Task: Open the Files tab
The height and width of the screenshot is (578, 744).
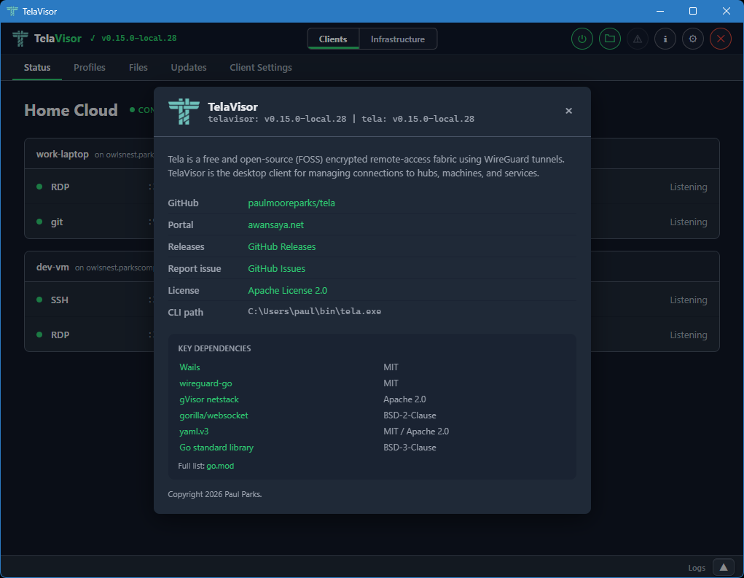Action: click(138, 67)
